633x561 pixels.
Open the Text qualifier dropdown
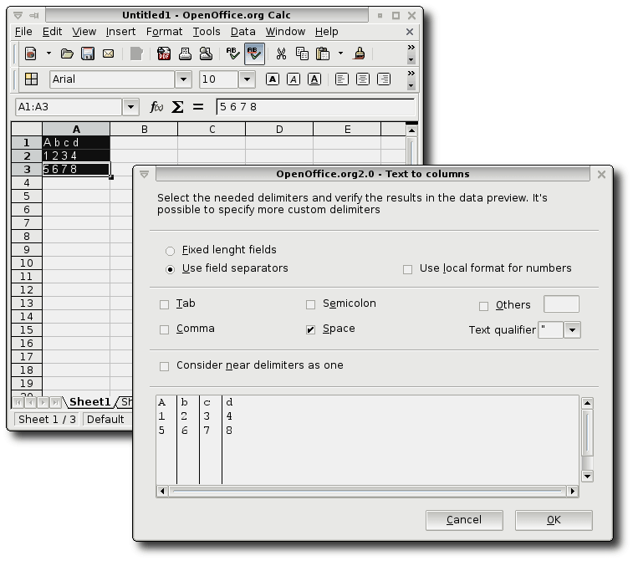point(572,329)
